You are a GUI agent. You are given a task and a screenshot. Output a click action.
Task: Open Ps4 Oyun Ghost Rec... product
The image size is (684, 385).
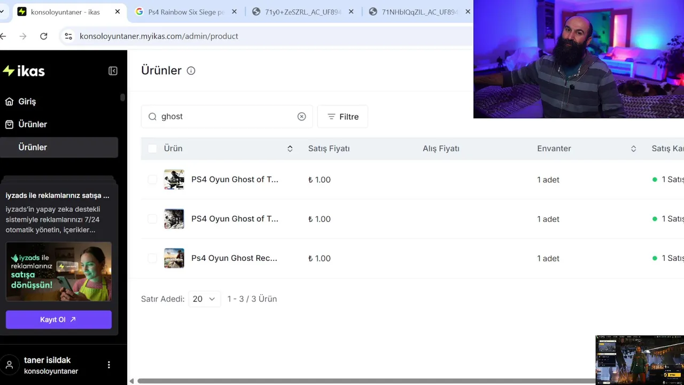[234, 258]
